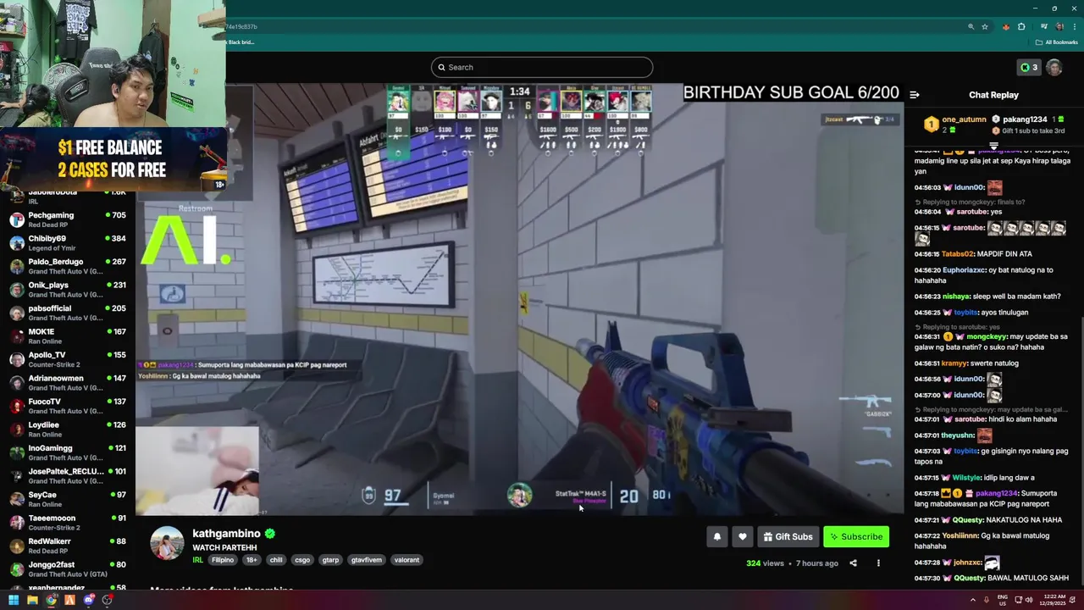Screen dimensions: 1084x610
Task: Open InoGamingg channel in the sidebar
Action: pos(68,452)
